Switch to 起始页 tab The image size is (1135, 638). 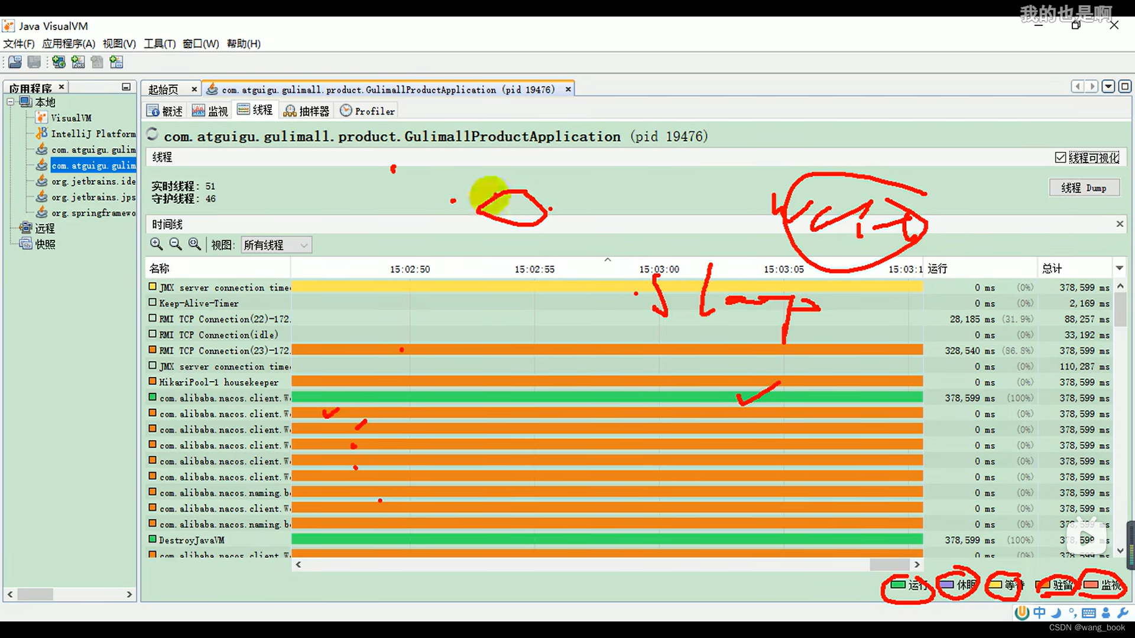[x=163, y=89]
